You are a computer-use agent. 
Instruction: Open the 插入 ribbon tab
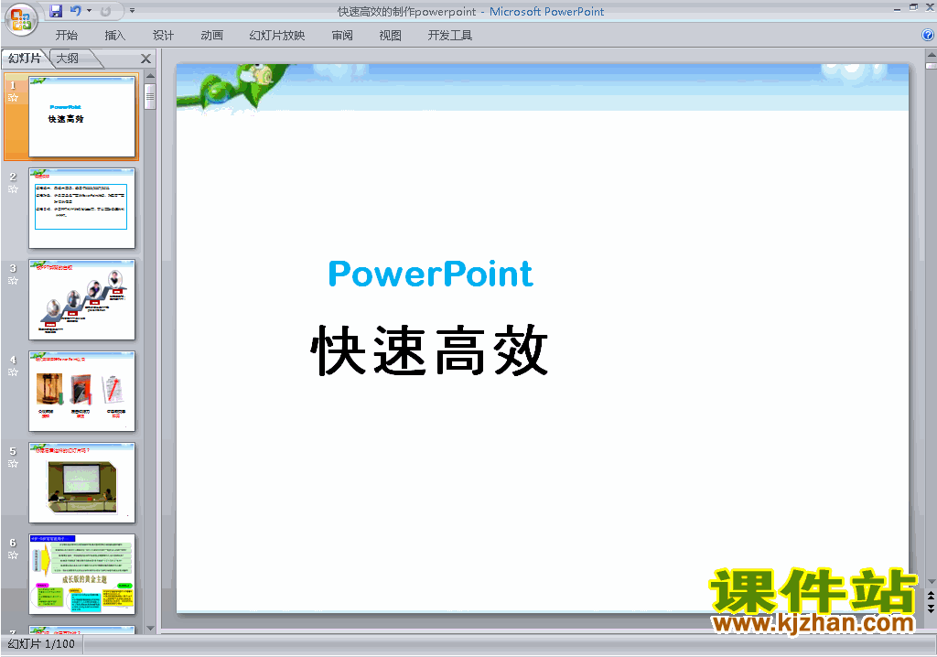click(114, 36)
